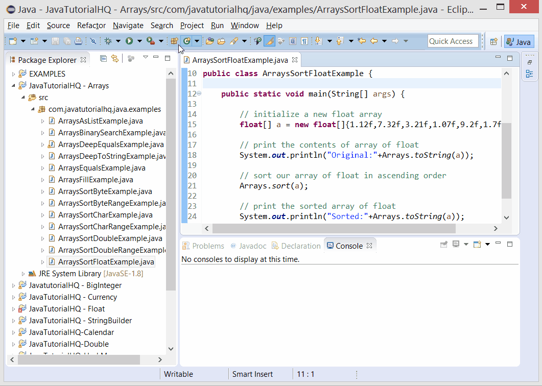Select com.javatutorialhq.java.examples package
The width and height of the screenshot is (542, 386).
104,109
